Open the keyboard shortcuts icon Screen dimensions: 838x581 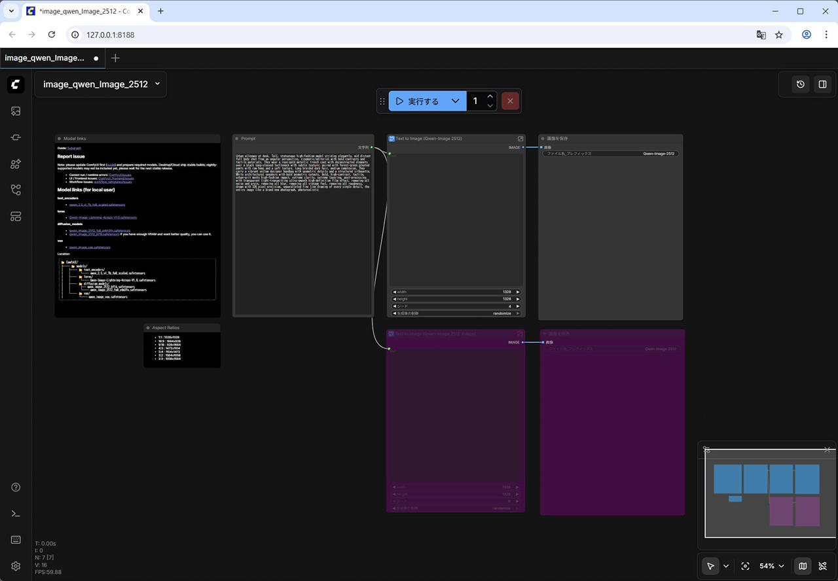coord(16,540)
